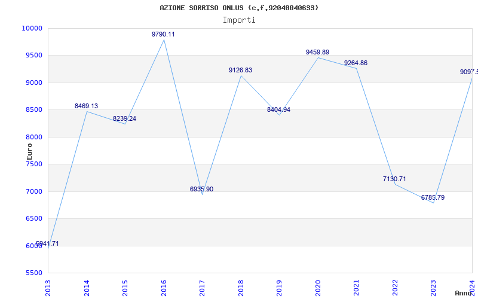Click the 2013 year label
The image size is (478, 299).
[x=48, y=288]
